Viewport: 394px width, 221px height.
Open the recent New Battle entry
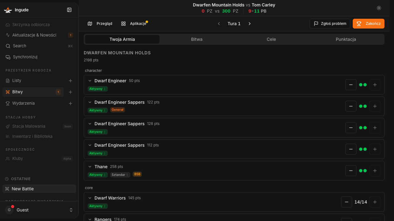click(39, 189)
